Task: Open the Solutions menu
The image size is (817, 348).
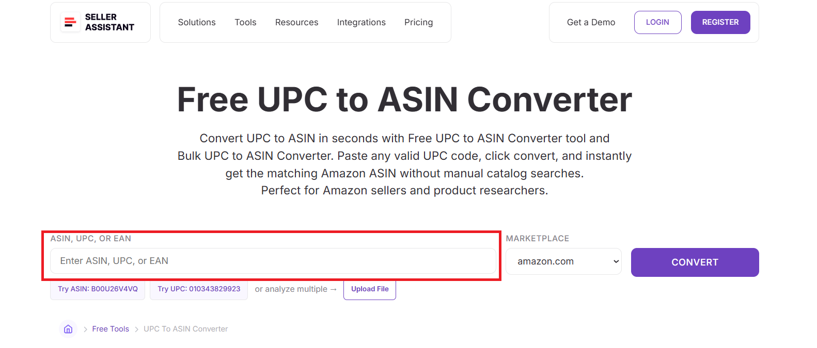Action: tap(197, 22)
